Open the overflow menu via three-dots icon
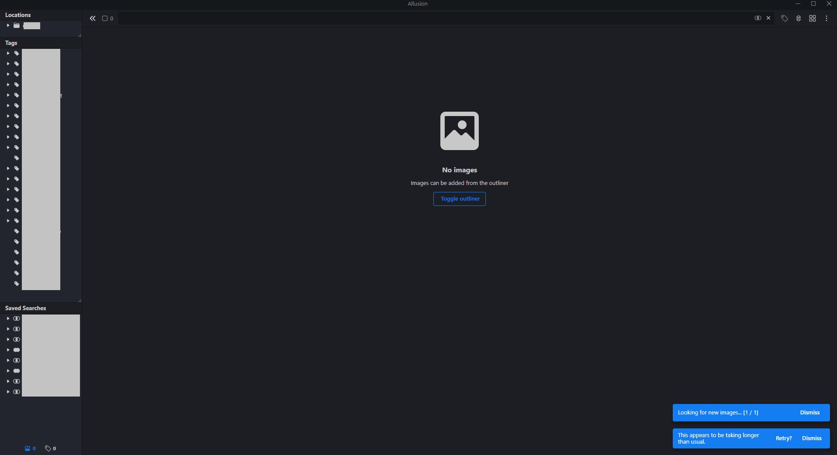 (x=827, y=18)
